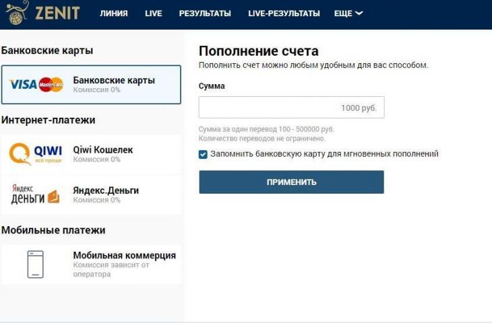Go to the LIVE section
Viewport: 492px width, 323px height.
point(153,13)
